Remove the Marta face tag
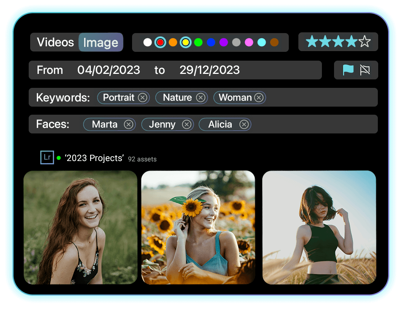401x311 pixels. point(128,125)
